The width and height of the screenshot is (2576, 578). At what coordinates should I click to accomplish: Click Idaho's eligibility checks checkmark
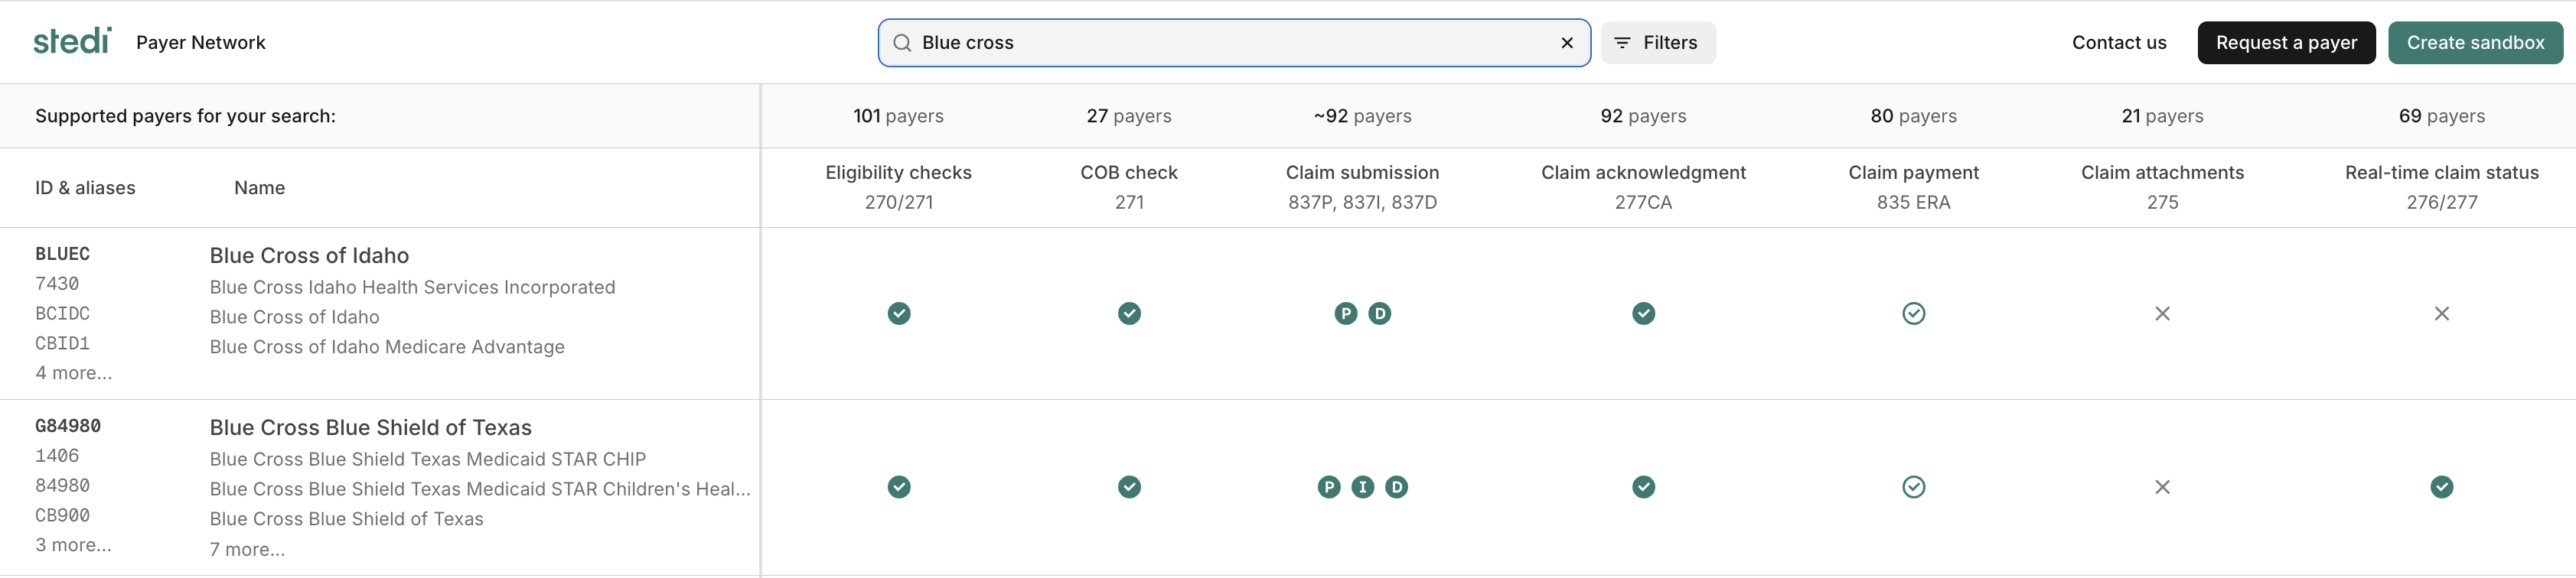tap(898, 313)
